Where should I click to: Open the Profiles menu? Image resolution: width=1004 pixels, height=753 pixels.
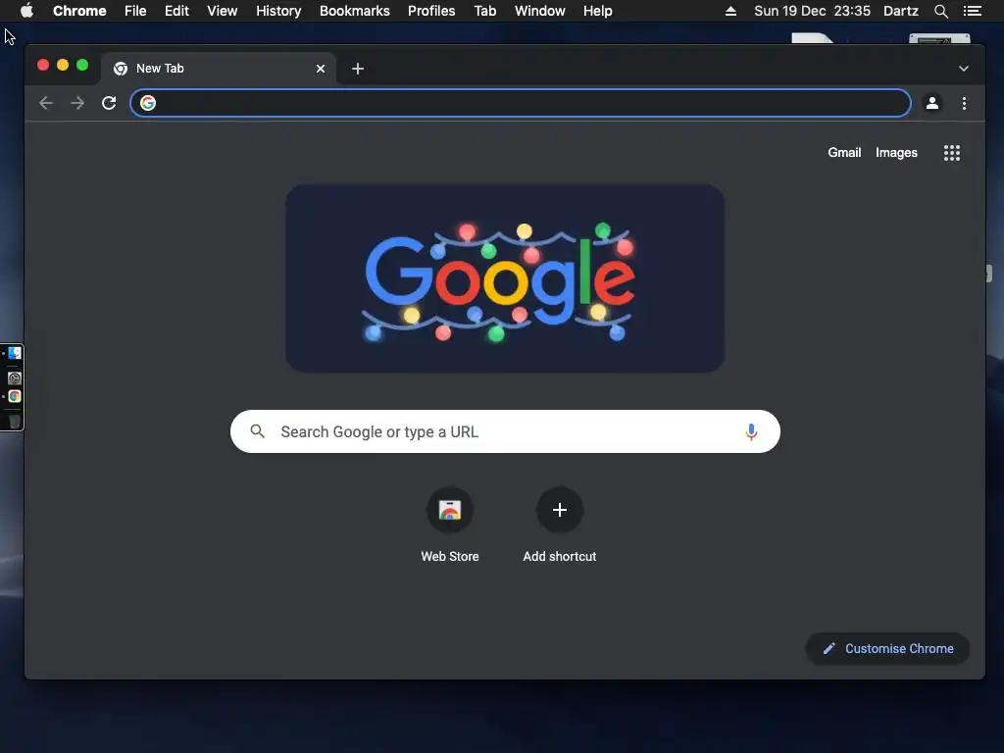tap(431, 11)
